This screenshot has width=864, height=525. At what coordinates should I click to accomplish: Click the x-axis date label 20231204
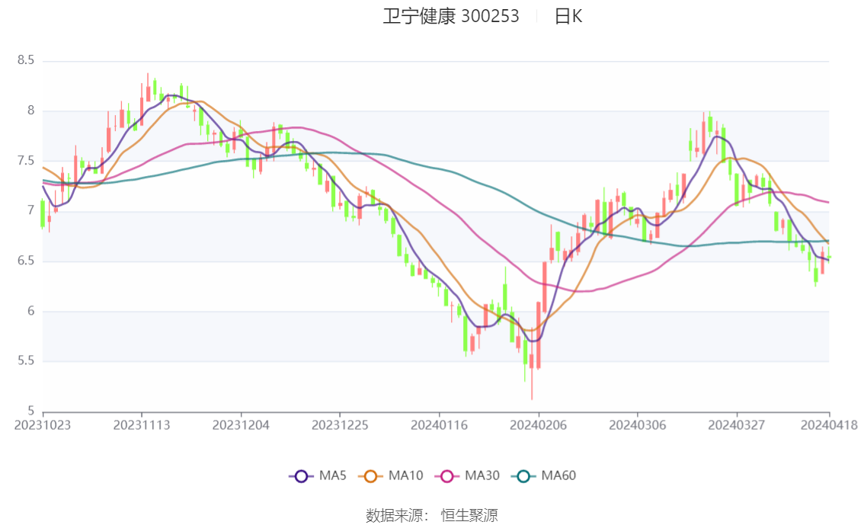(241, 425)
